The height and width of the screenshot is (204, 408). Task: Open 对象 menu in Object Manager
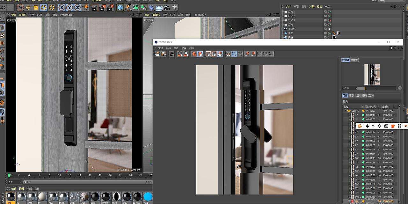[312, 6]
